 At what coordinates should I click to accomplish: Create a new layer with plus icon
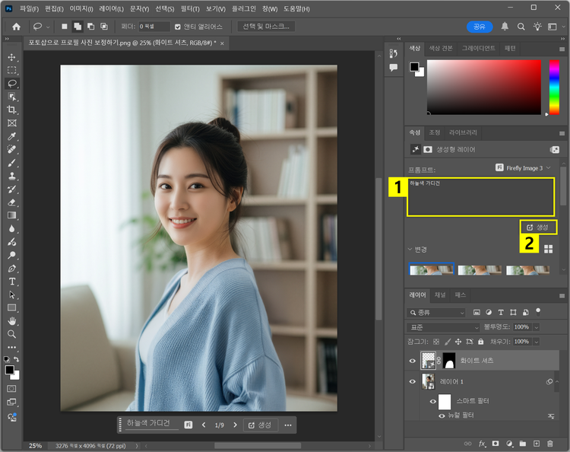(x=537, y=443)
